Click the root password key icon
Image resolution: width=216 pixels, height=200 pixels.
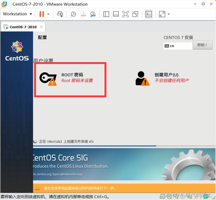(48, 79)
